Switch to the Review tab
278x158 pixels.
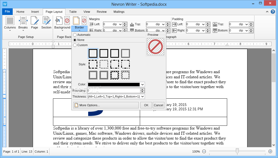tap(102, 12)
